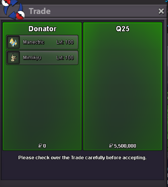Click Donator's money amount of 0
The image size is (168, 187).
tap(45, 146)
